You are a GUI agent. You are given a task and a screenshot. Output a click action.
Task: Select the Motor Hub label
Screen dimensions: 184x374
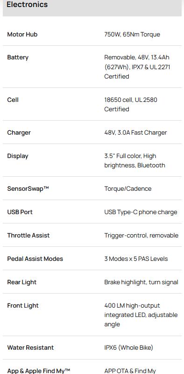(22, 34)
